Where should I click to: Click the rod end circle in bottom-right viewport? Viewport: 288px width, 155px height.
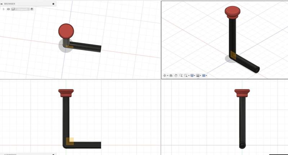tap(242, 146)
